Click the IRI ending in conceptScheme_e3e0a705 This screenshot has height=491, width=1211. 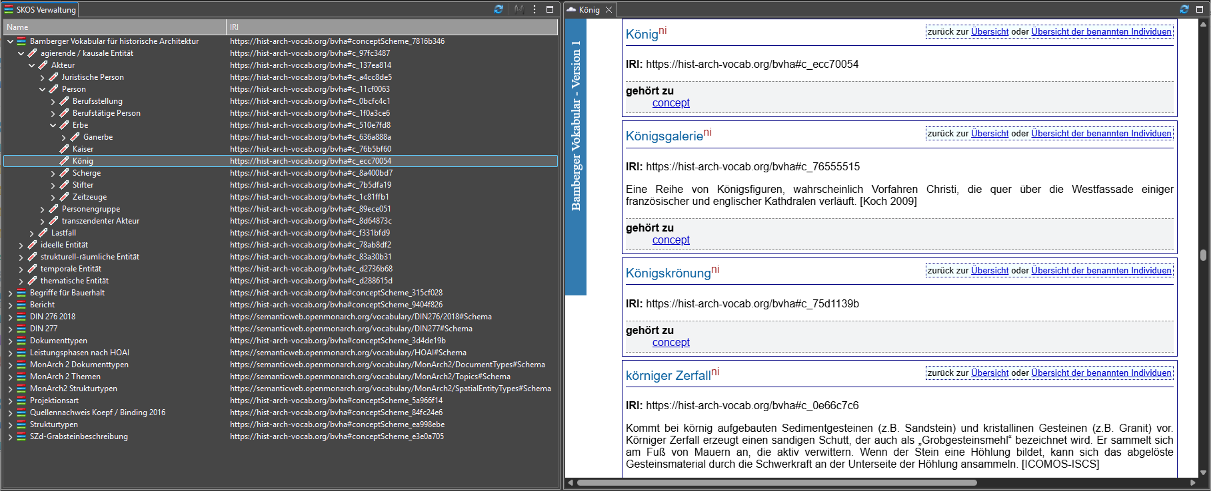(x=337, y=436)
